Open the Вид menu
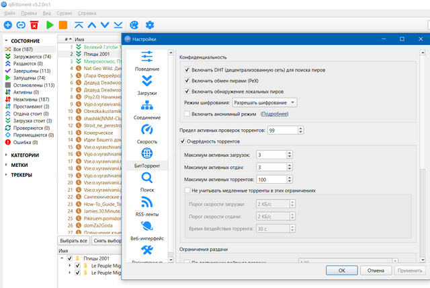Image resolution: width=430 pixels, height=288 pixels. click(x=47, y=13)
